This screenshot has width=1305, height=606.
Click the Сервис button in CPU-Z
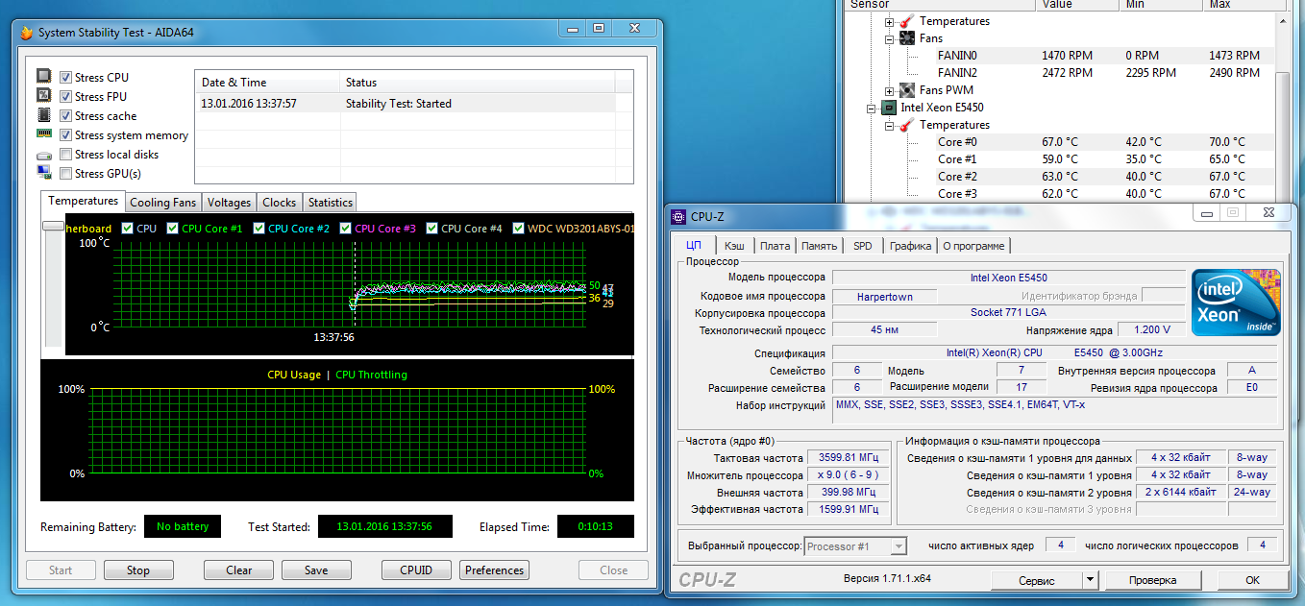[1037, 580]
